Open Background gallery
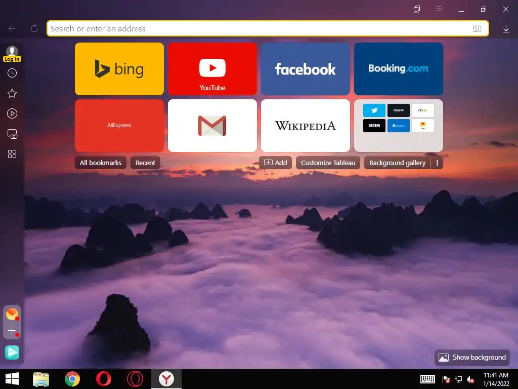The width and height of the screenshot is (518, 389). (397, 163)
